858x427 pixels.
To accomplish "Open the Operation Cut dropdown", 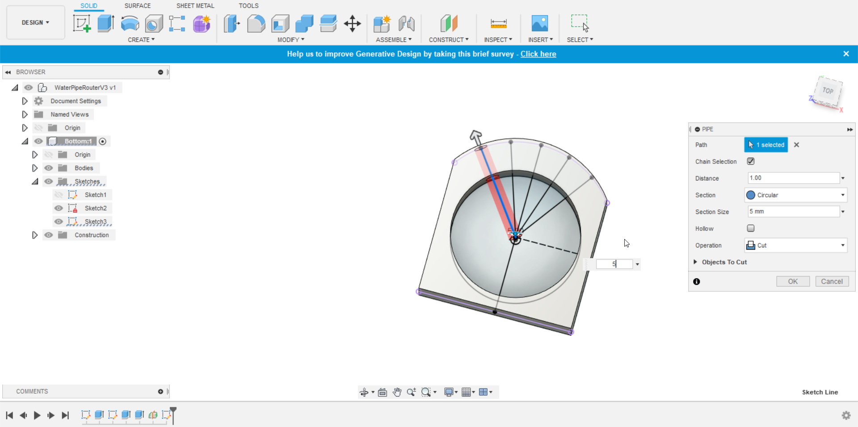I will click(796, 245).
